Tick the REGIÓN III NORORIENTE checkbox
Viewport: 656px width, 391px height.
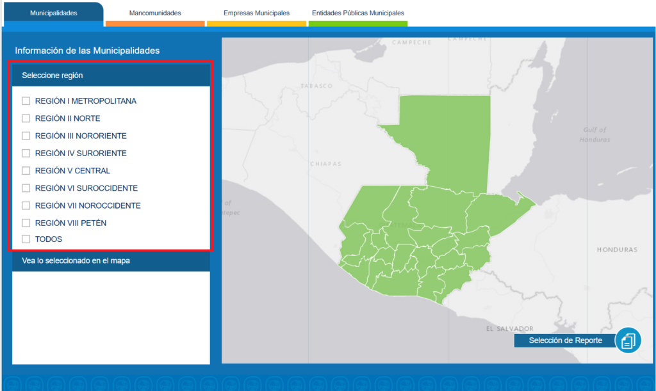pyautogui.click(x=26, y=136)
